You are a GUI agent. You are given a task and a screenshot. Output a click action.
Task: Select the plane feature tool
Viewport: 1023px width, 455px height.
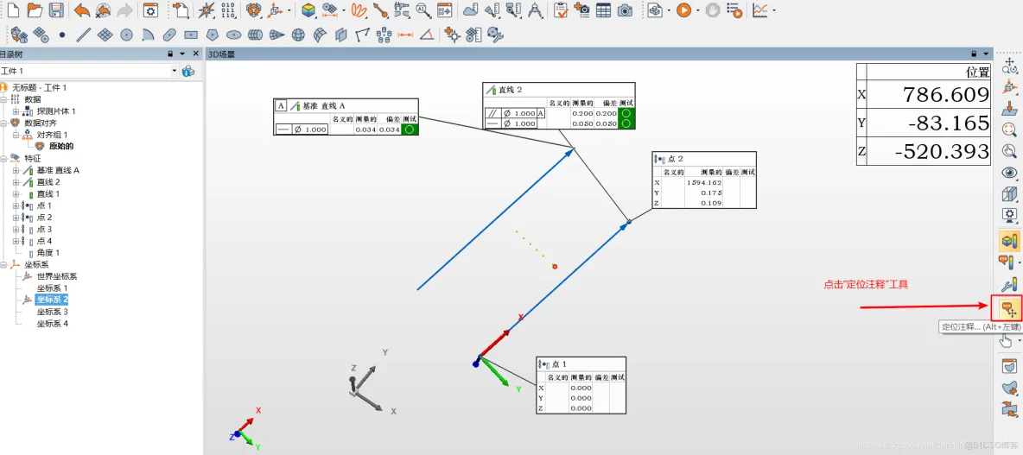pos(105,35)
